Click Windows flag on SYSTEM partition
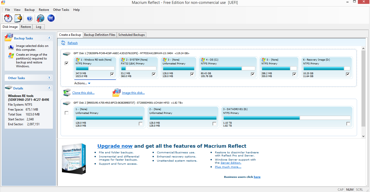Viewport: 370px width, 192px height. [x=123, y=60]
